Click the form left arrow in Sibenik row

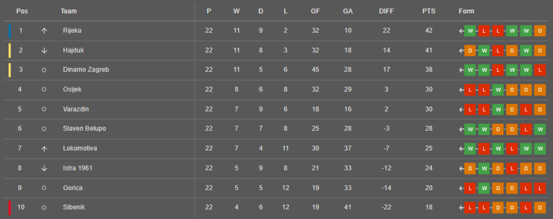(x=461, y=208)
